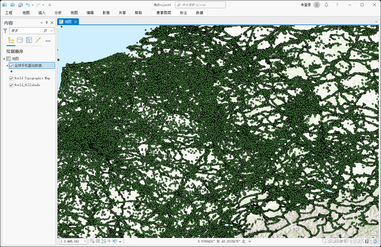Toggle visibility of World Topographic Map layer
The image size is (381, 247).
click(11, 78)
